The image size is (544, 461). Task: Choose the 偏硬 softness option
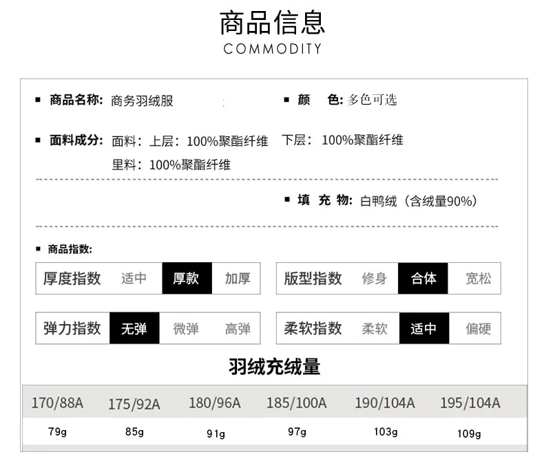pyautogui.click(x=479, y=329)
